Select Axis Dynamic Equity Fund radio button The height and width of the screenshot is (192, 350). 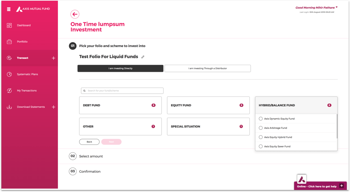(261, 119)
